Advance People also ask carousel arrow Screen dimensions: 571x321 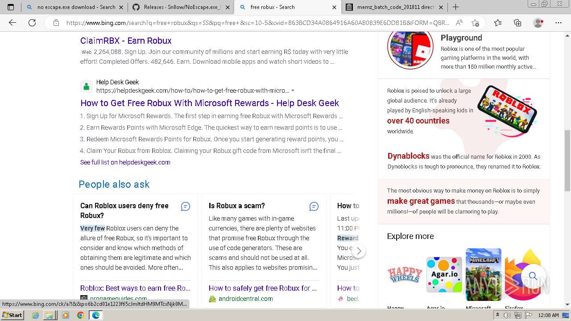[359, 251]
